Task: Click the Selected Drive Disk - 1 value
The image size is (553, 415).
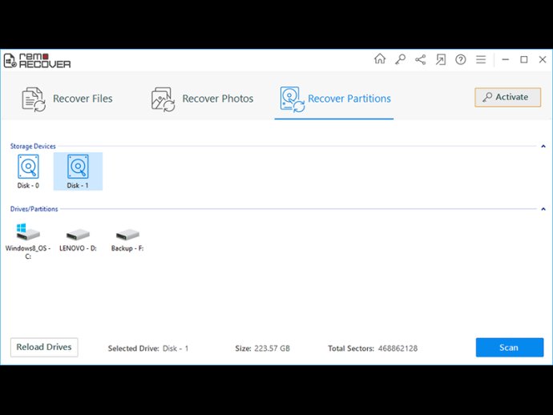Action: point(176,349)
